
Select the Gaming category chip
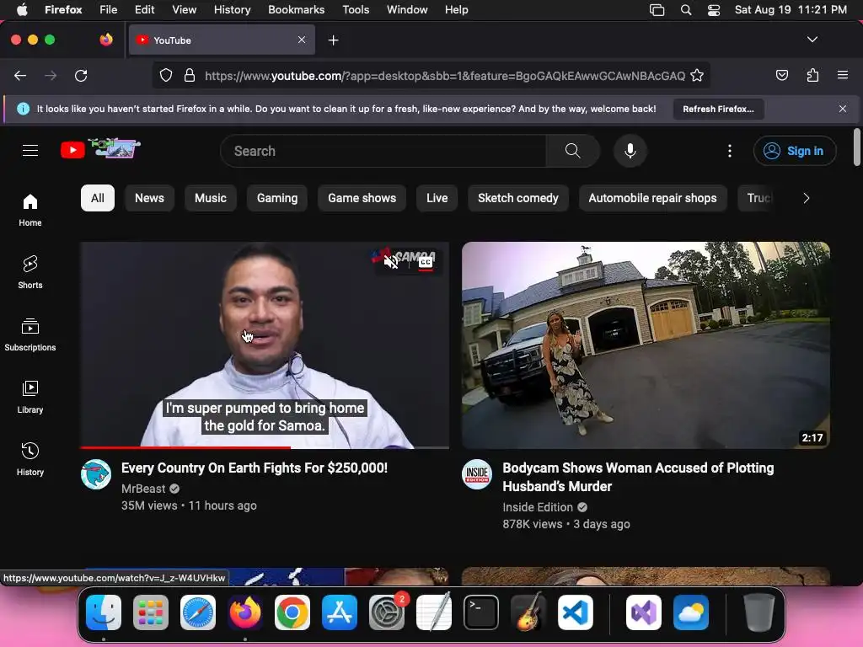276,198
